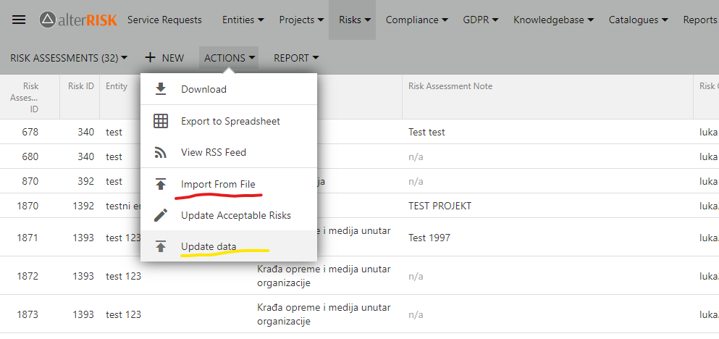The height and width of the screenshot is (339, 719).
Task: Open the Compliance dropdown menu
Action: pos(416,20)
